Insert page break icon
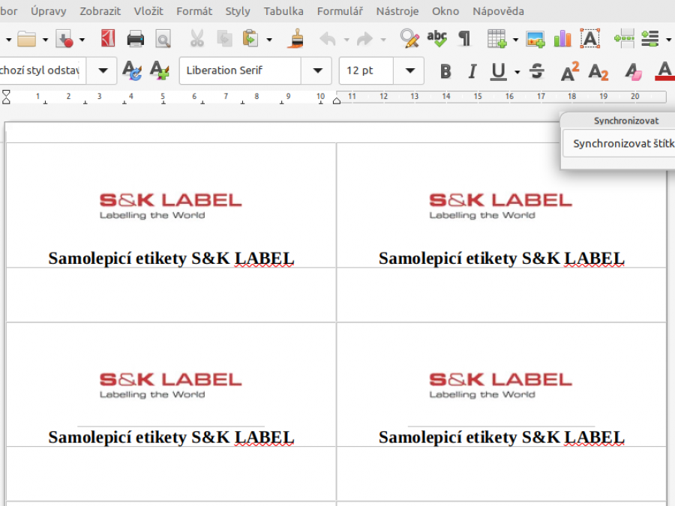Image resolution: width=675 pixels, height=506 pixels. point(624,39)
